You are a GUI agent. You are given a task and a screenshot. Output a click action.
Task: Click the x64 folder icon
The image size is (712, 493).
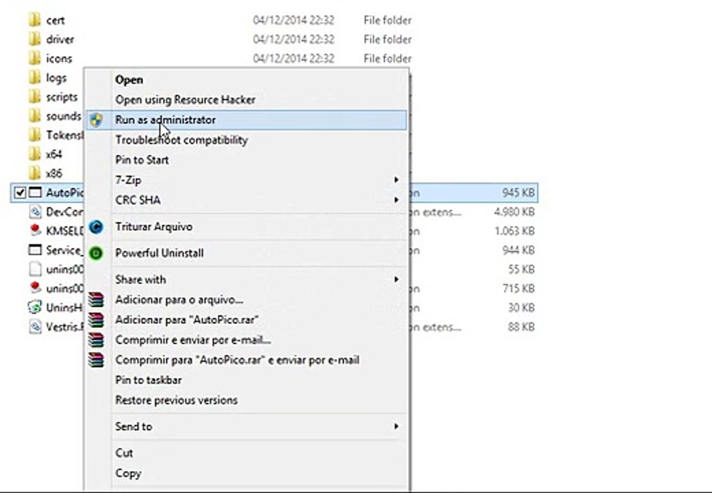34,154
